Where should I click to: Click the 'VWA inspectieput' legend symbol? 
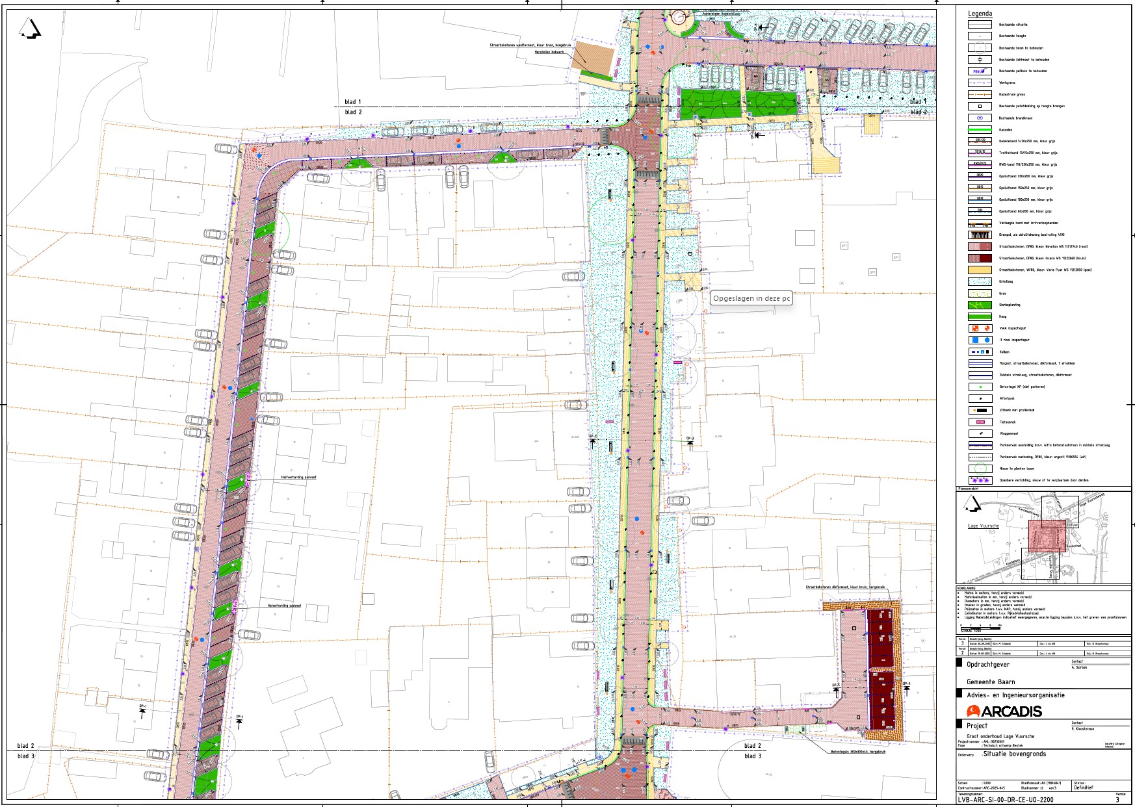(x=980, y=329)
